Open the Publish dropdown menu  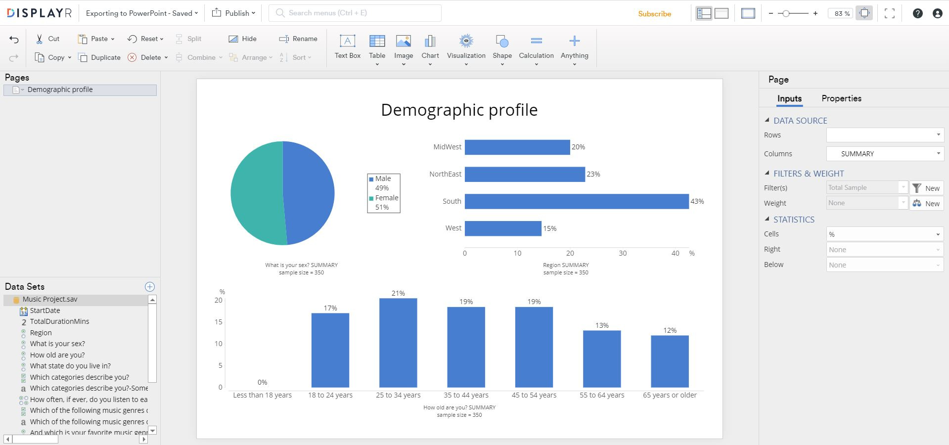click(233, 13)
